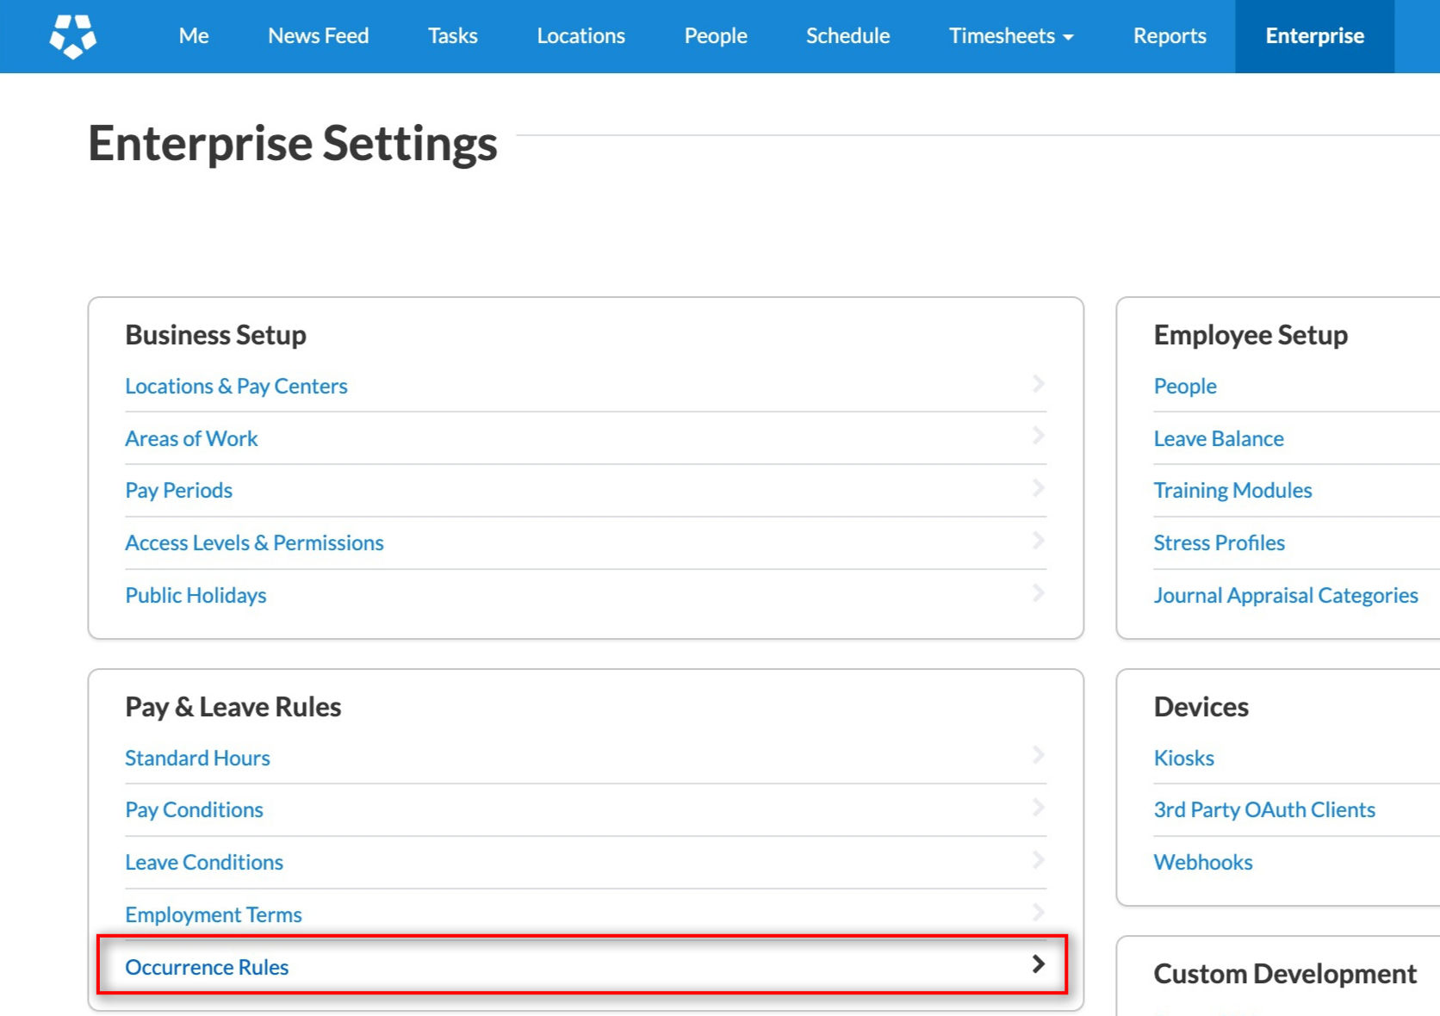This screenshot has height=1016, width=1440.
Task: Click chevron arrow beside Pay Conditions
Action: coord(1038,808)
